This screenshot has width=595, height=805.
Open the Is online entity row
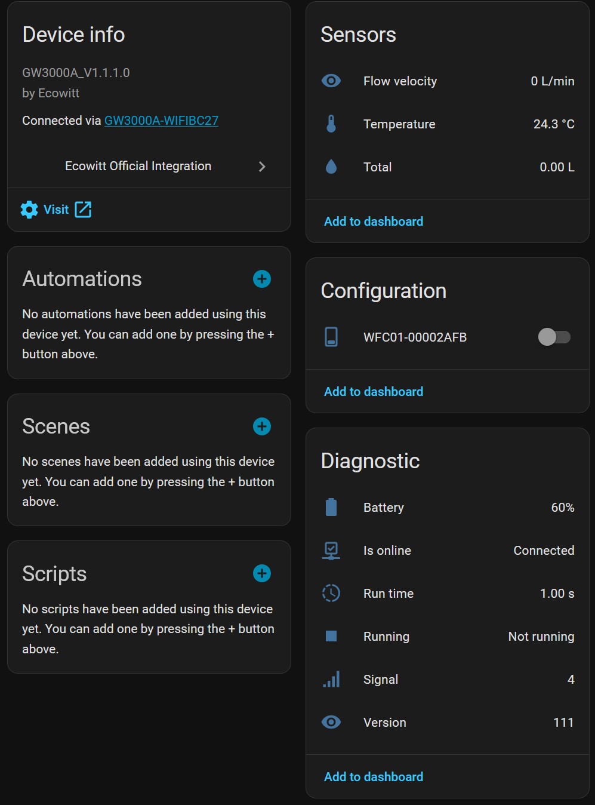click(x=448, y=551)
